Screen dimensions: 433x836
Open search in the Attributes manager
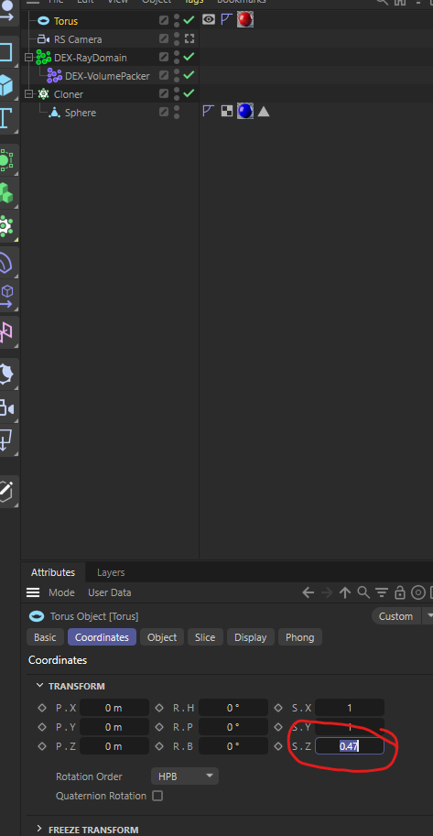click(363, 592)
